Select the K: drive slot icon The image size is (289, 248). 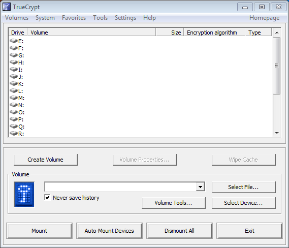pyautogui.click(x=14, y=83)
